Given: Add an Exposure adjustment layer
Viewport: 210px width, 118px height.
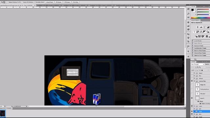Looking at the screenshot, I should (x=208, y=27).
